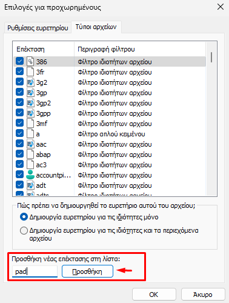Switch to Ρυθμίσεις ευρετηρίου tab
The image size is (229, 303).
38,28
